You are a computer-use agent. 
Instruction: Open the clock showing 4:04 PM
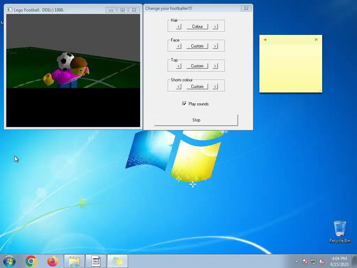click(x=340, y=261)
